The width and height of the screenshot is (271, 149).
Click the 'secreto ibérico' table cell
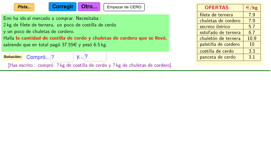[220, 26]
